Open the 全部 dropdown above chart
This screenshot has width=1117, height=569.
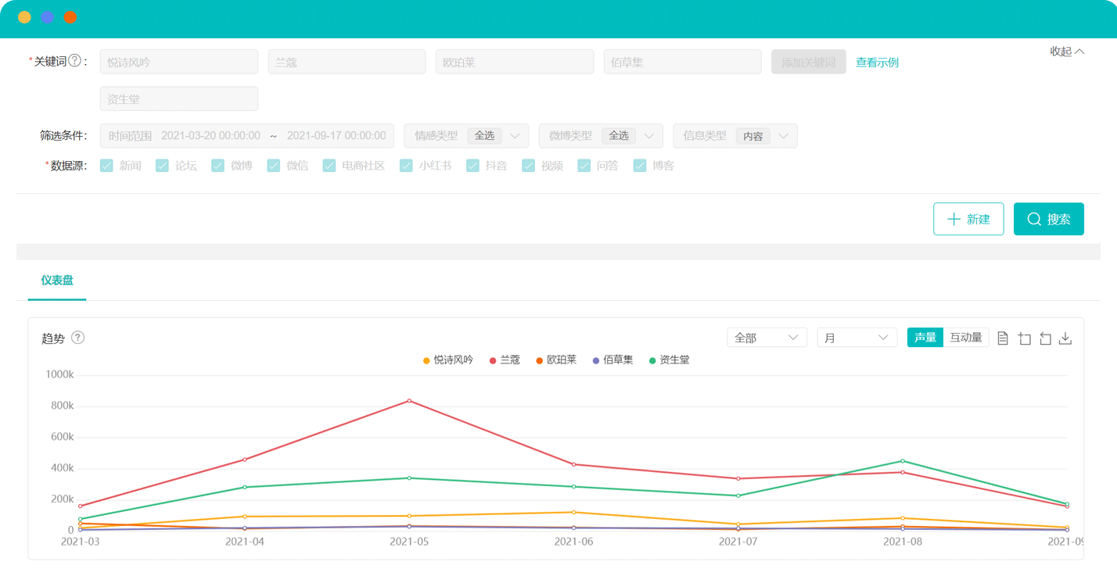(767, 338)
